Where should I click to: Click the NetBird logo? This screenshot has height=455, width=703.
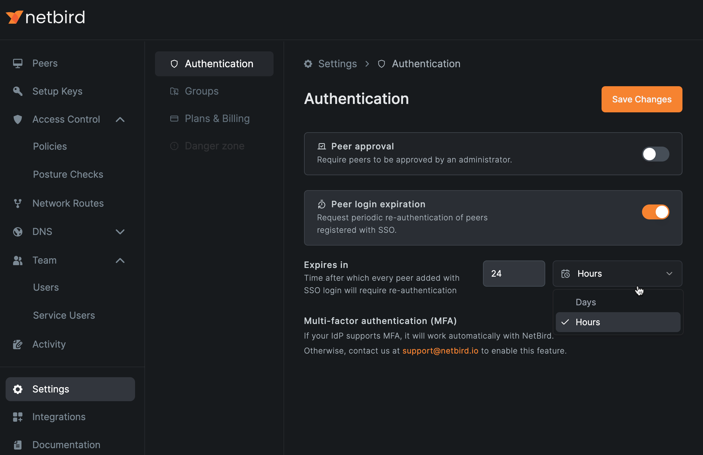tap(45, 17)
